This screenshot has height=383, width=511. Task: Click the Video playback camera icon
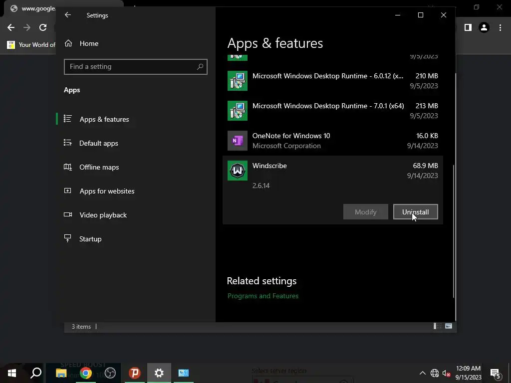click(x=68, y=214)
